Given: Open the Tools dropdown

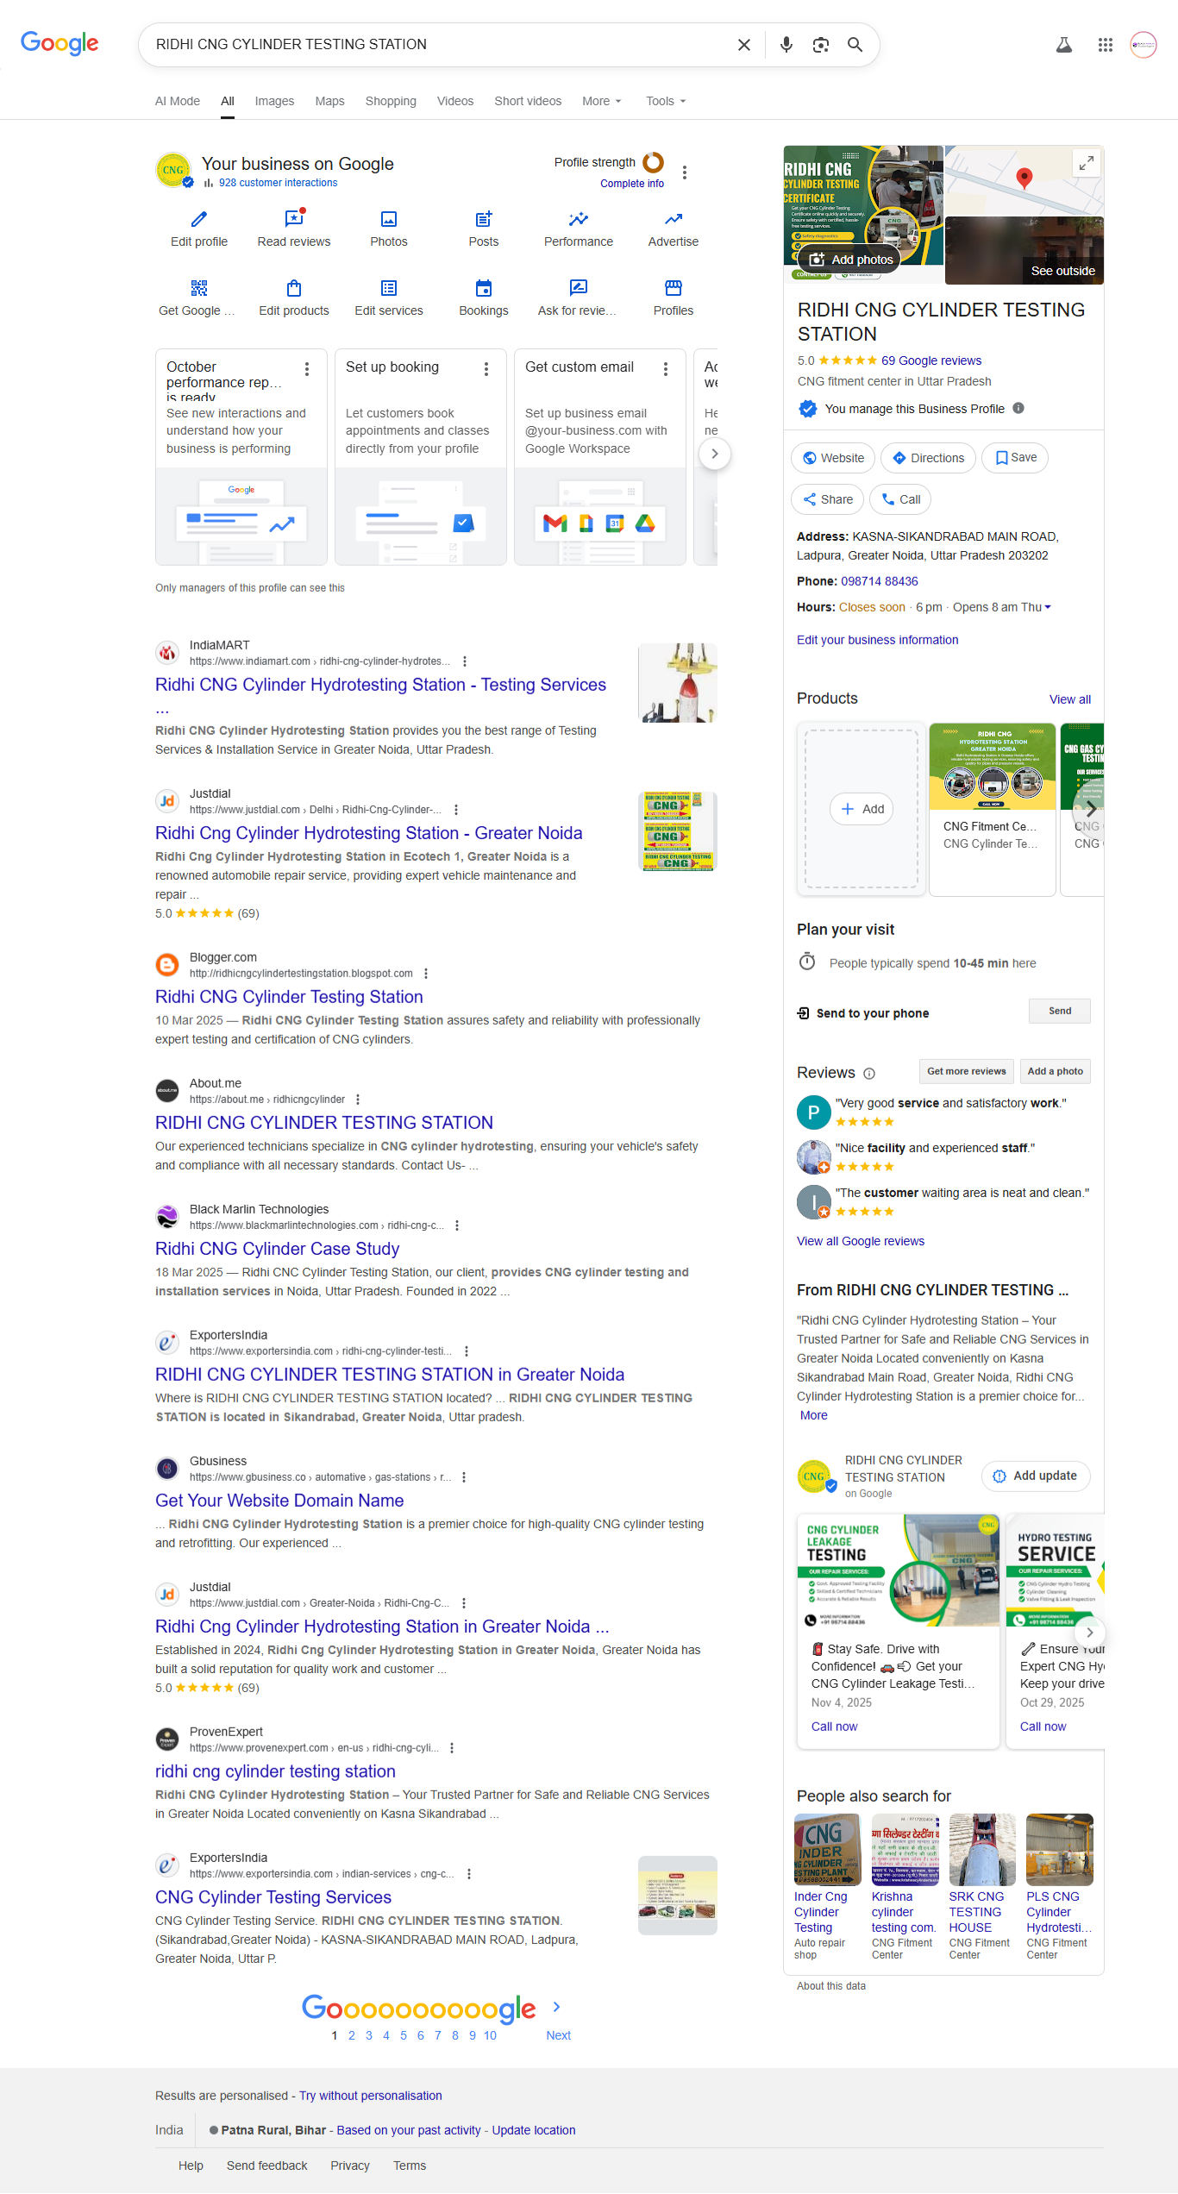Looking at the screenshot, I should [666, 101].
